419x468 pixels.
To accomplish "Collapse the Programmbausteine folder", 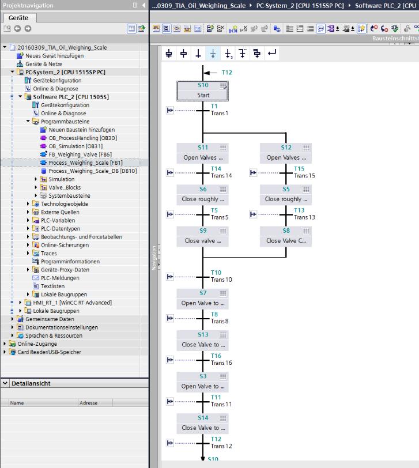I will pyautogui.click(x=28, y=121).
